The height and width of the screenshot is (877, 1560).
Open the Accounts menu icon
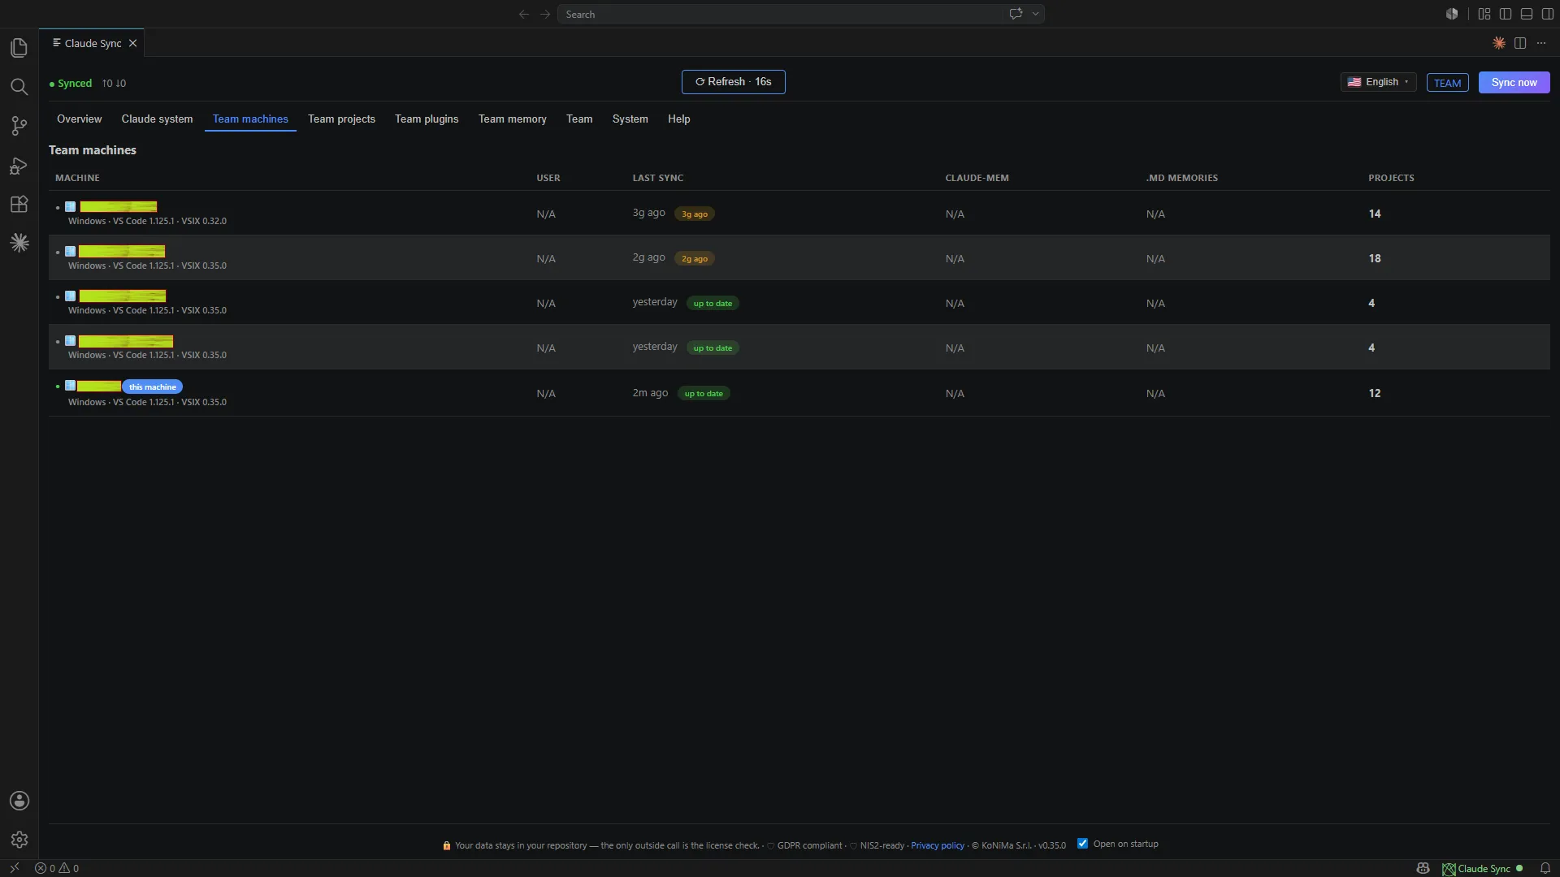pos(19,801)
